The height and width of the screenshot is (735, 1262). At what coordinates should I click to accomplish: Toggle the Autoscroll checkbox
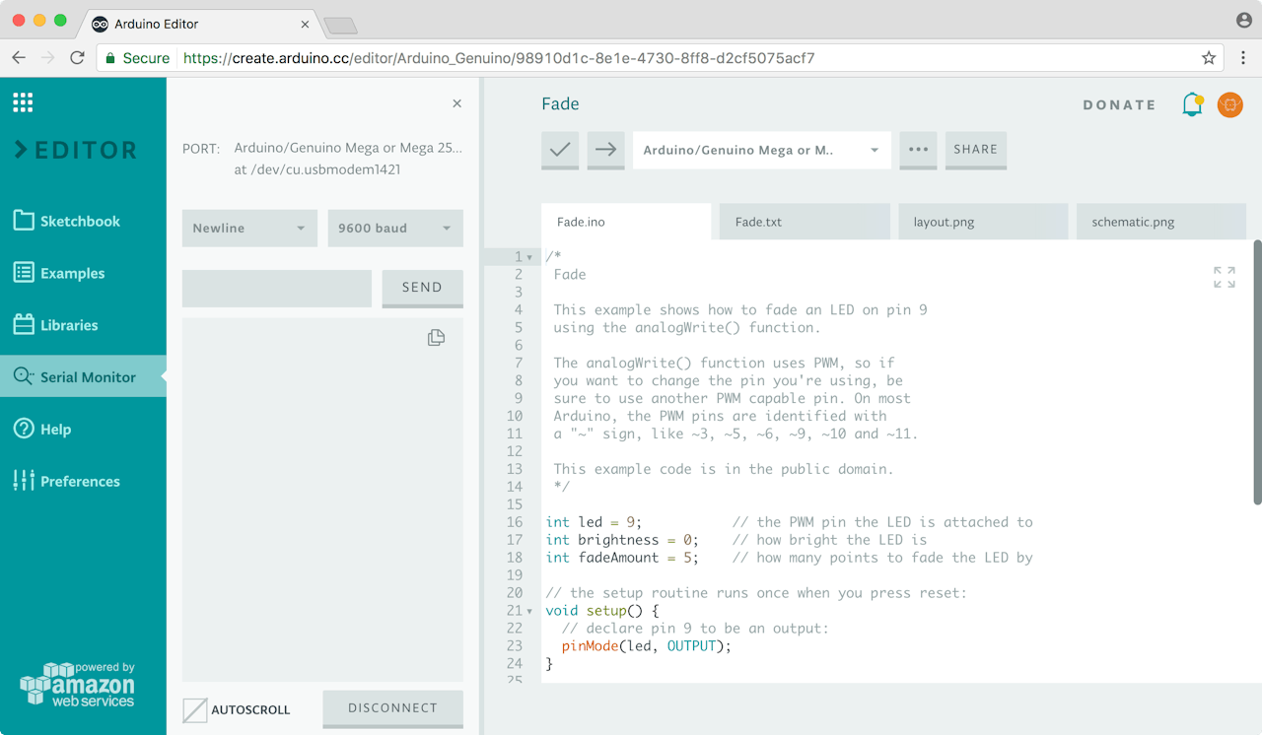tap(195, 709)
